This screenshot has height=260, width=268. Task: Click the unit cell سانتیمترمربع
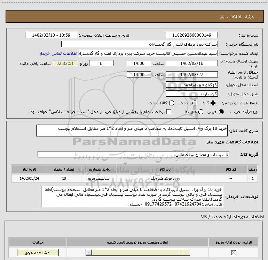(x=98, y=178)
